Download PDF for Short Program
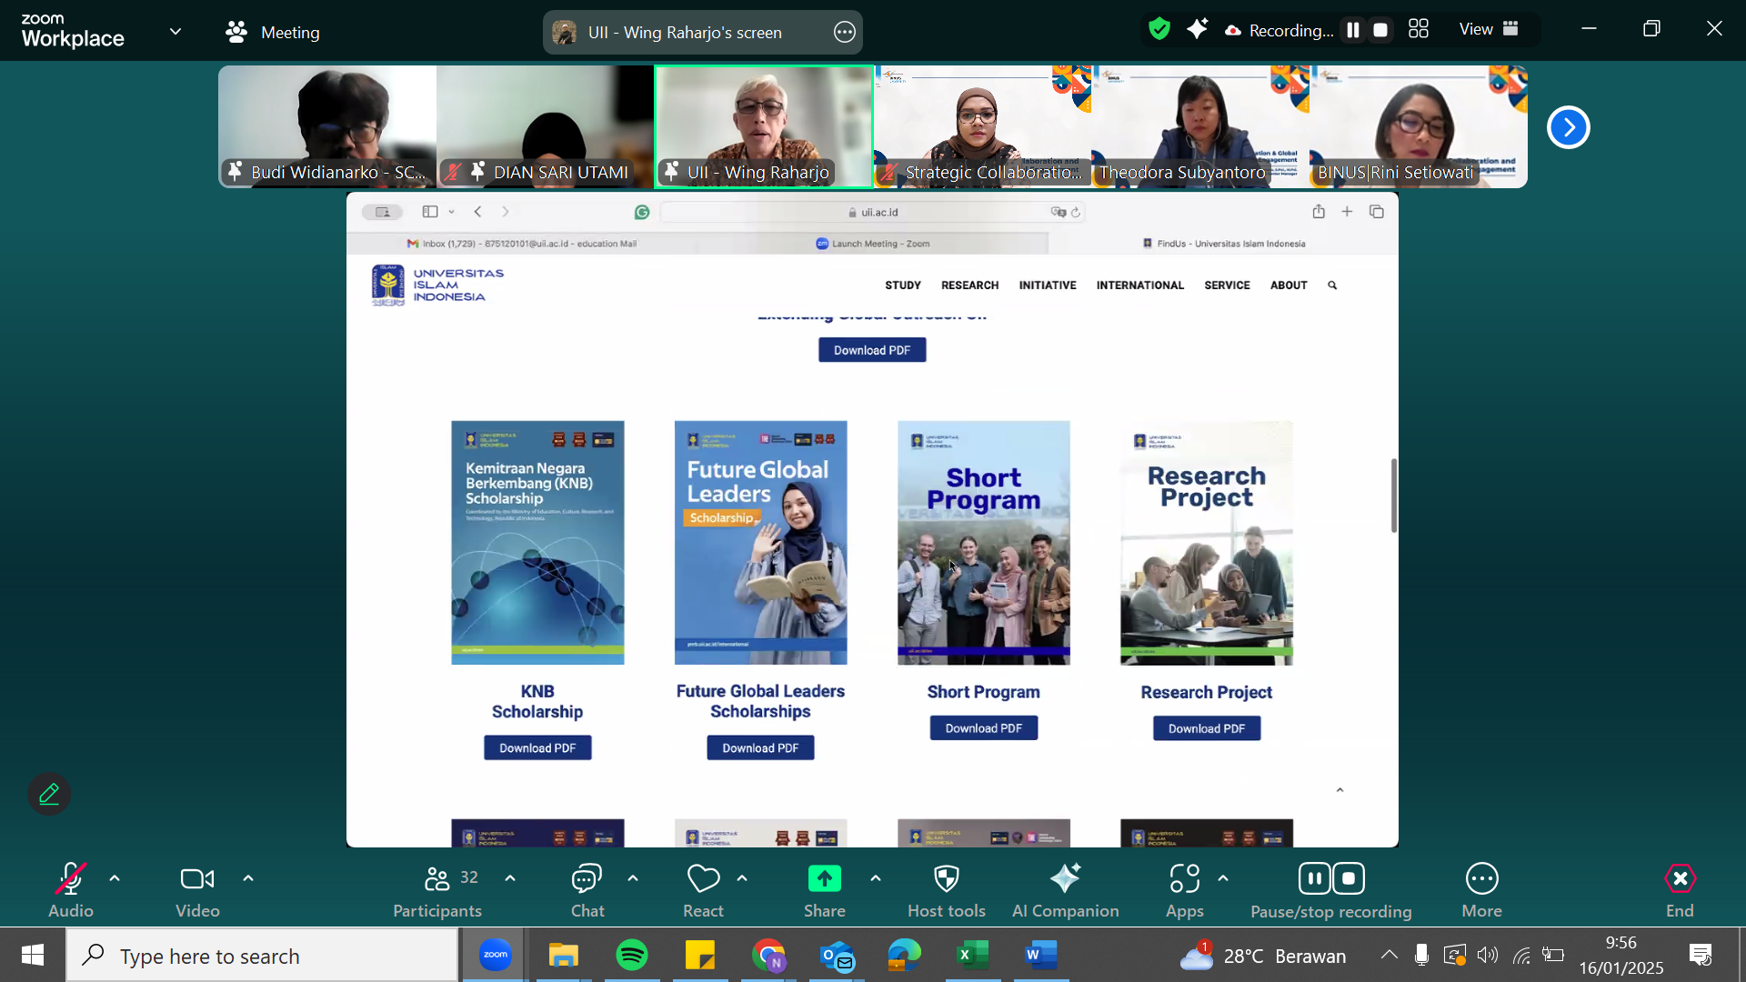 point(983,728)
